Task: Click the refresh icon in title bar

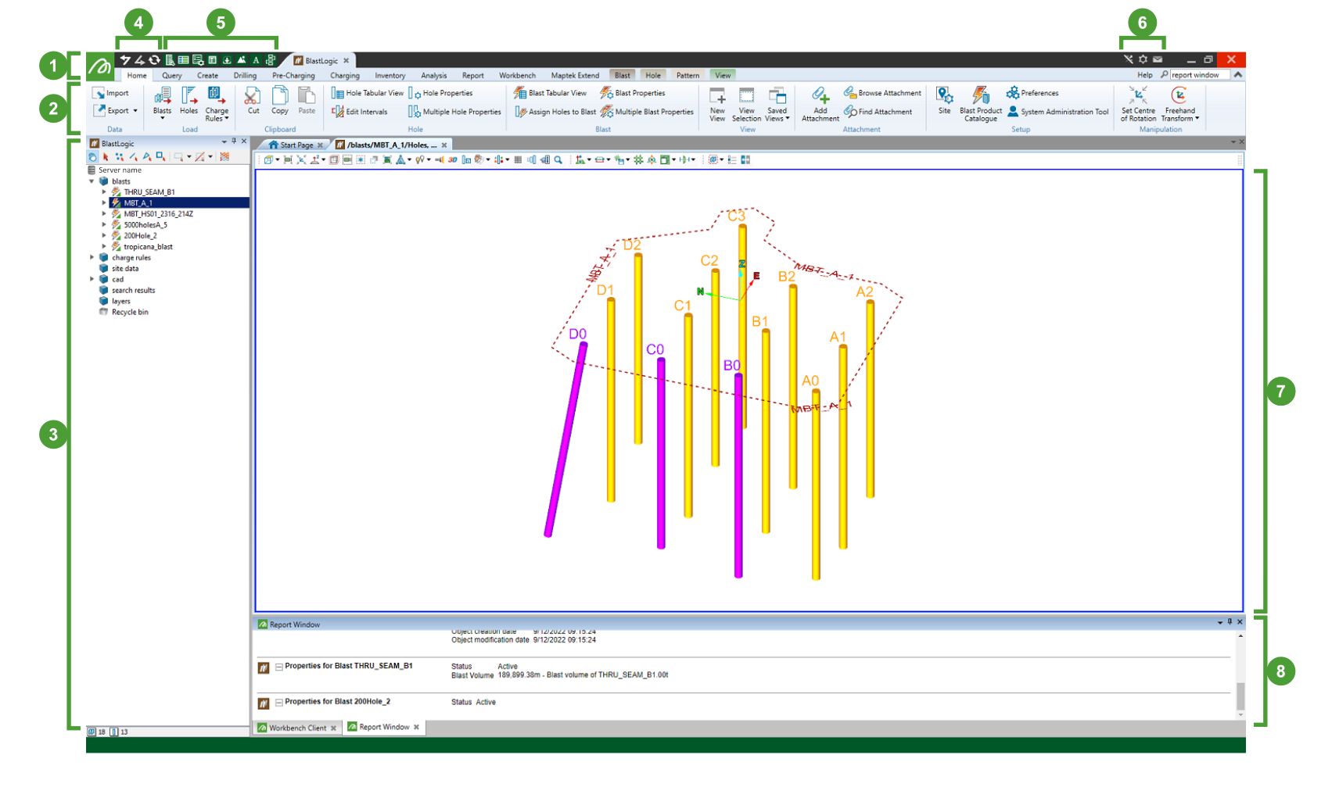Action: [154, 60]
